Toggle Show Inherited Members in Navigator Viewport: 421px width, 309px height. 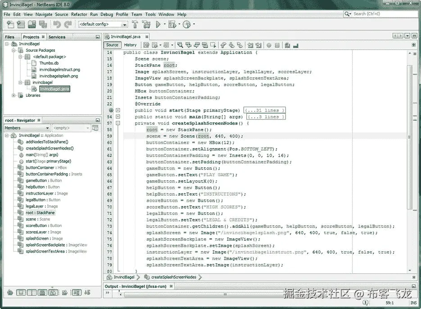pos(10,292)
